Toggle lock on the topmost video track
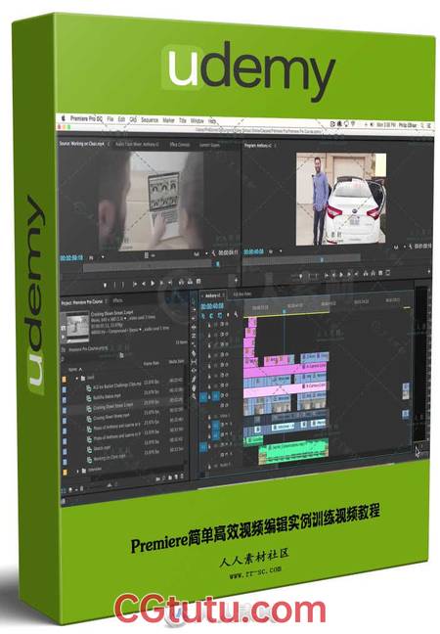The height and width of the screenshot is (634, 440). point(209,325)
